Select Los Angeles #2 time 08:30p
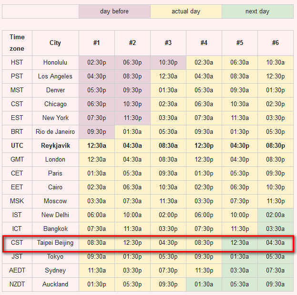This screenshot has height=295, width=297. click(133, 76)
